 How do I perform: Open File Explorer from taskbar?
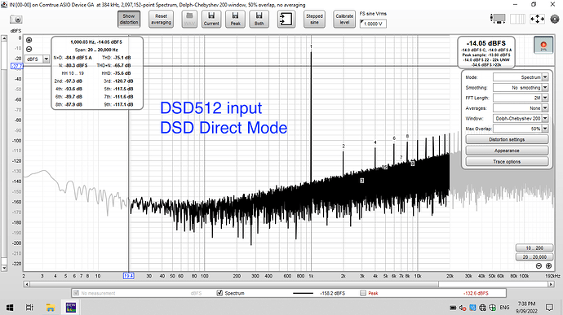(x=51, y=308)
